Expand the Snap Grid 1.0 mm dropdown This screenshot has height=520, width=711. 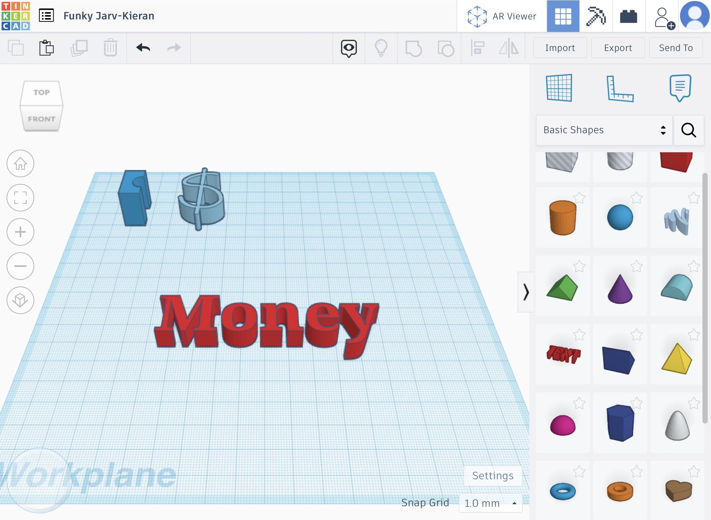pos(490,503)
